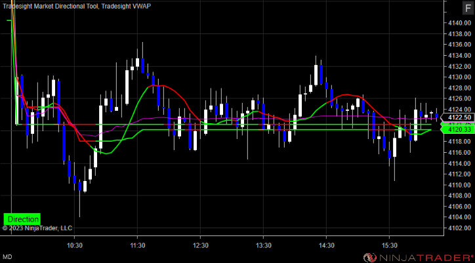Click the 4136.00 price axis label

coord(460,45)
